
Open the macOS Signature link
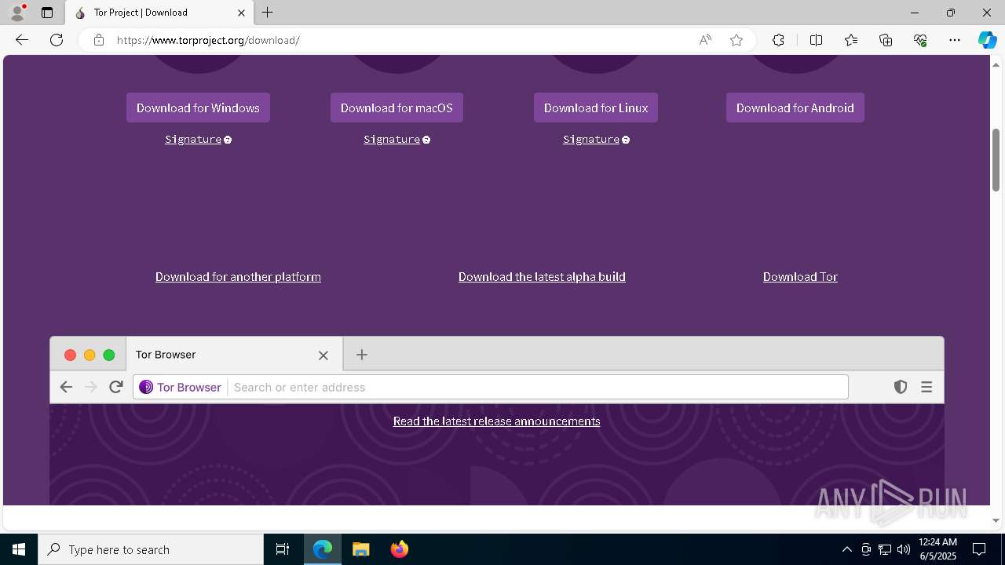pyautogui.click(x=392, y=139)
